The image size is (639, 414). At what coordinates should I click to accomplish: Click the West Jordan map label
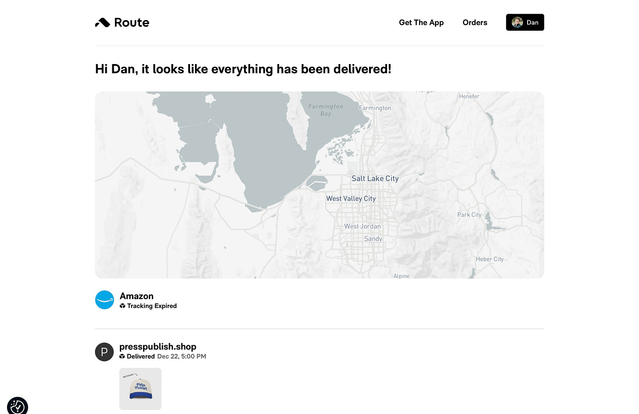pyautogui.click(x=363, y=226)
